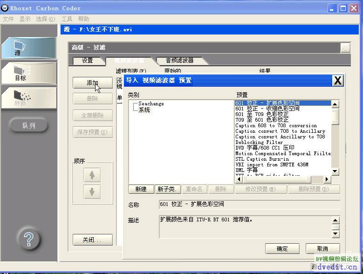Viewport: 363px width, 274px height.
Task: Open the 选择 menu
Action: 45,19
